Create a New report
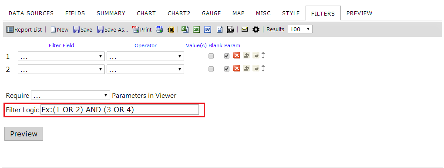 (x=60, y=29)
